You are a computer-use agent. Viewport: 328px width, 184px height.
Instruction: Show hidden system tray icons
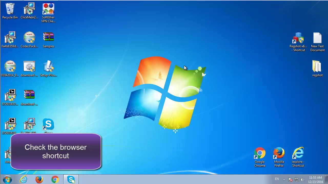[x=284, y=179]
